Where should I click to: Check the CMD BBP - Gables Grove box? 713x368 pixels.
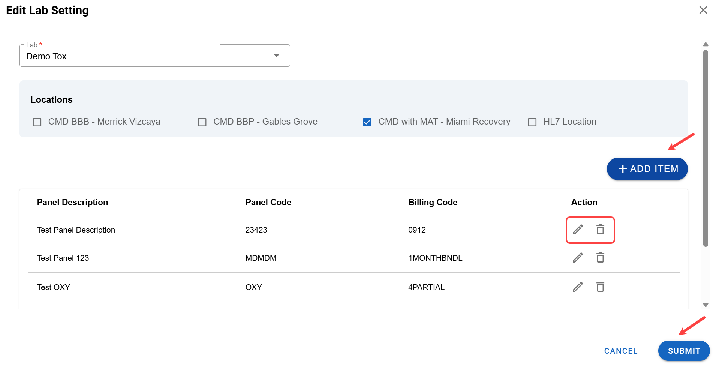[202, 122]
